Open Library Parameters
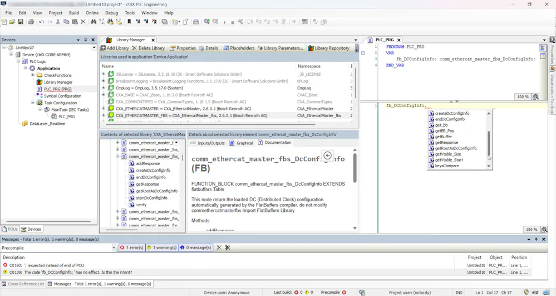The image size is (556, 296). [x=281, y=48]
